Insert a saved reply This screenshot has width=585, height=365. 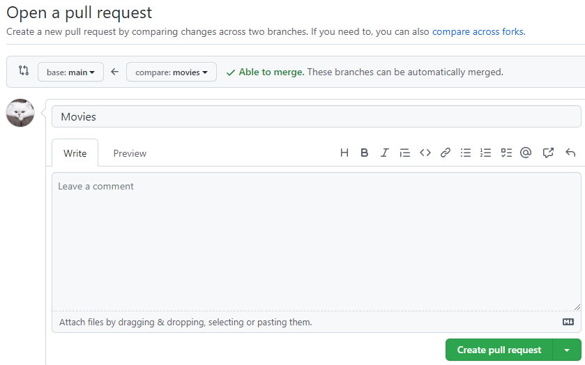570,153
